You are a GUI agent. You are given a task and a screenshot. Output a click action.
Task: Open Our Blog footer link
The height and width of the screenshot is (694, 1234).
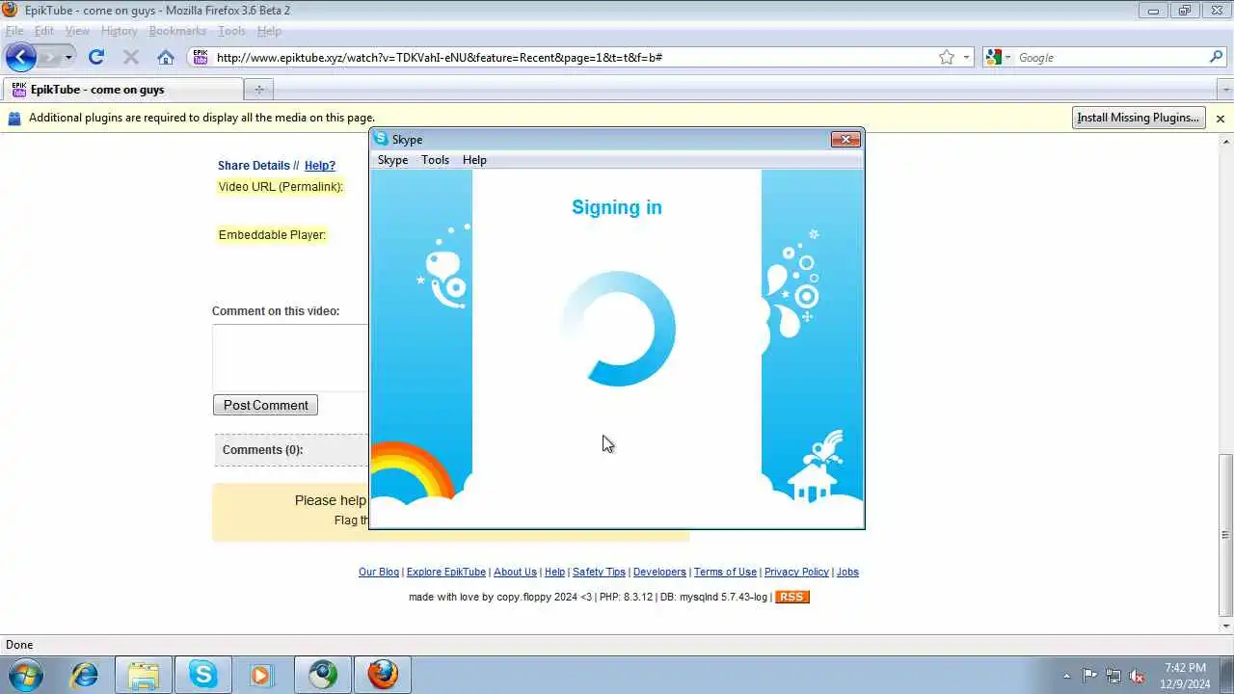click(x=379, y=572)
